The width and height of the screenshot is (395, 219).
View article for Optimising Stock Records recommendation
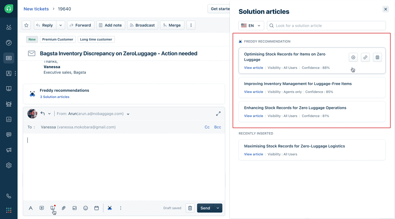pos(253,68)
